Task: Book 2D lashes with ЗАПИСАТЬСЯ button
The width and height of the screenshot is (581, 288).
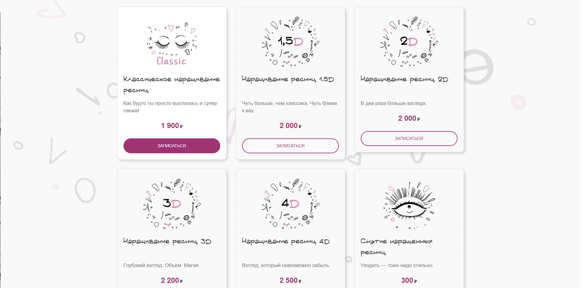Action: (409, 138)
